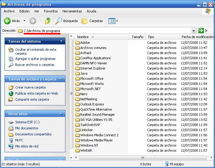This screenshot has width=215, height=168.
Task: Sort by the Nombre column header
Action: [101, 37]
